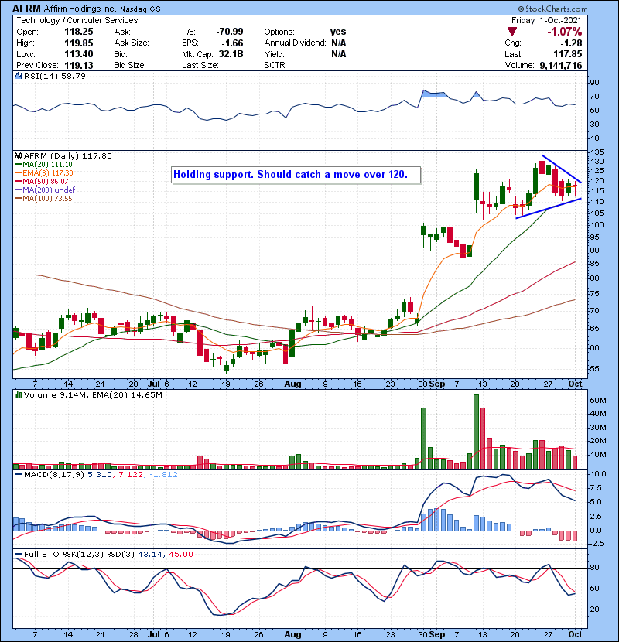Screen dimensions: 619x642
Task: Click the Volume value 9,141,716
Action: (x=561, y=66)
